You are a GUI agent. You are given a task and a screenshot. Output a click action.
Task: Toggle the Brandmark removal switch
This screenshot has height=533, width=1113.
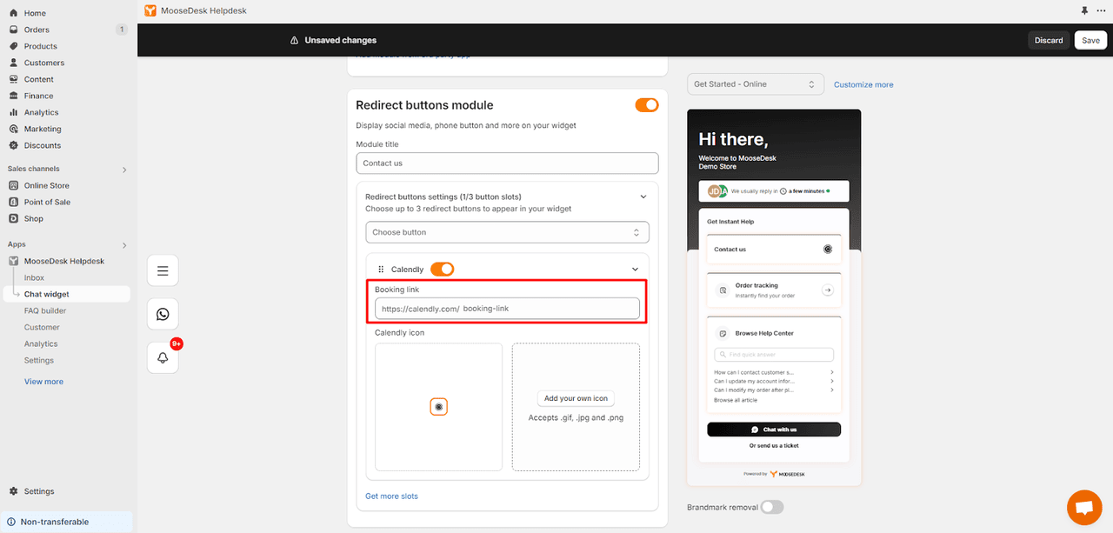772,507
